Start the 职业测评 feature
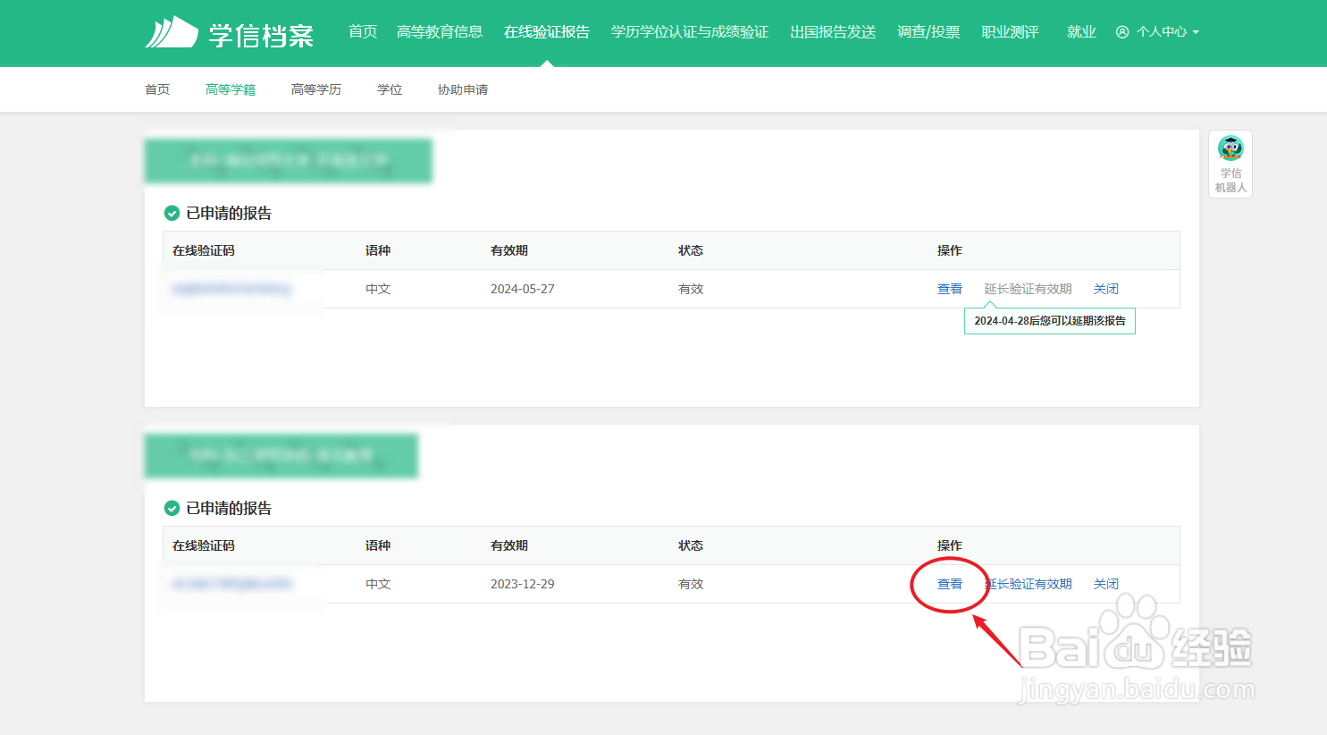The width and height of the screenshot is (1327, 735). [1010, 30]
